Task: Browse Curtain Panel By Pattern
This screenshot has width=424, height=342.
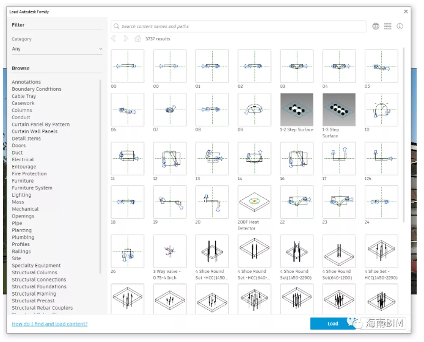Action: coord(40,125)
